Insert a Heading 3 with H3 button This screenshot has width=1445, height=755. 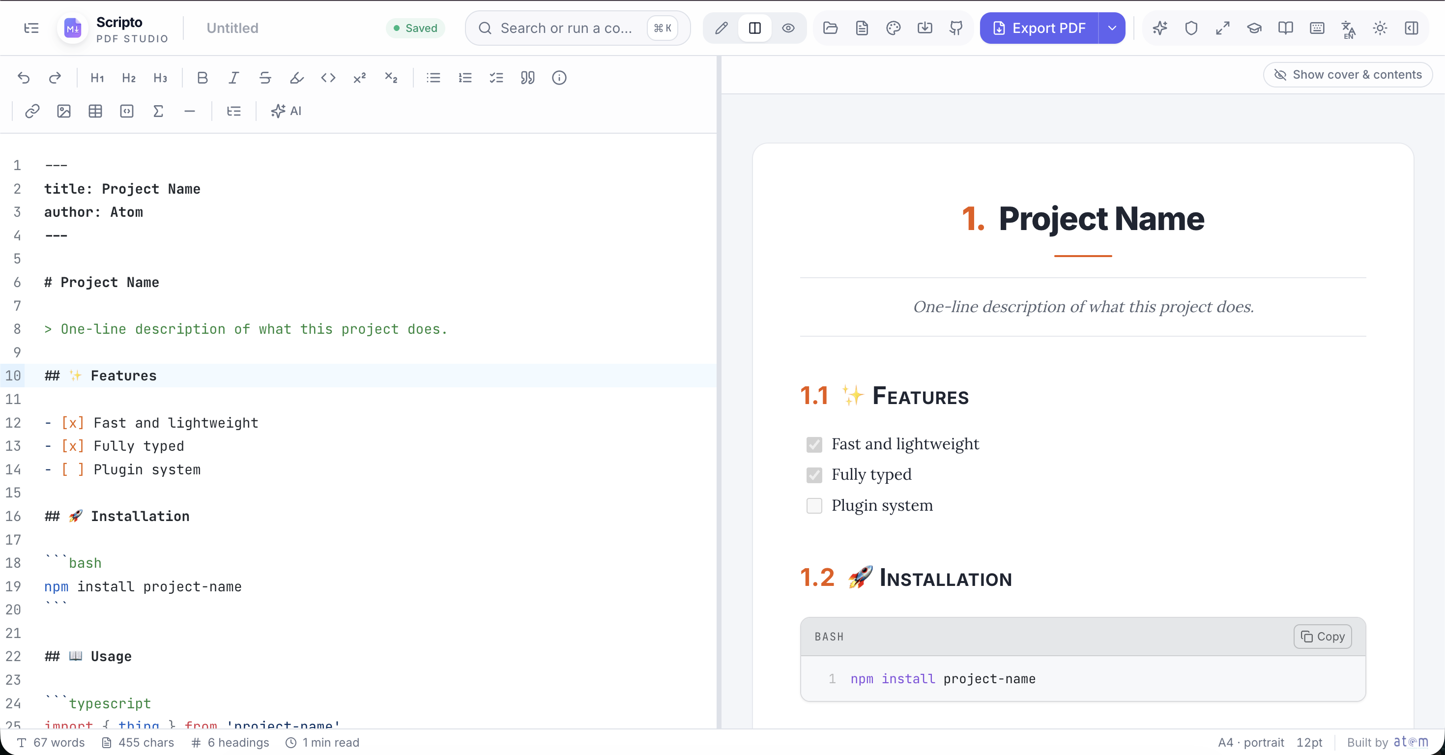click(x=160, y=78)
